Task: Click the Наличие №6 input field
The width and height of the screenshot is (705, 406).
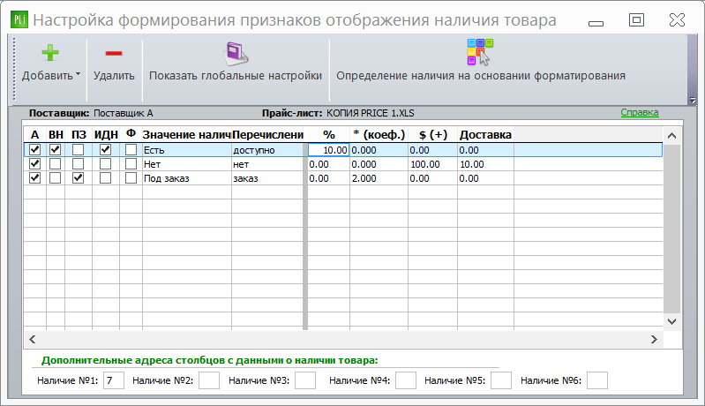Action: [x=597, y=380]
